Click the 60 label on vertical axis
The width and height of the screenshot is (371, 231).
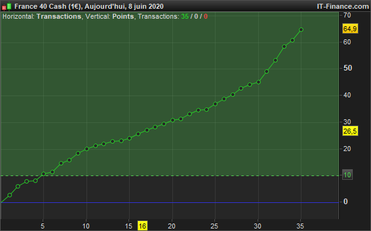347,42
